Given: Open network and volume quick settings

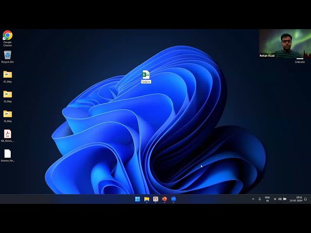Looking at the screenshot, I should tap(279, 199).
